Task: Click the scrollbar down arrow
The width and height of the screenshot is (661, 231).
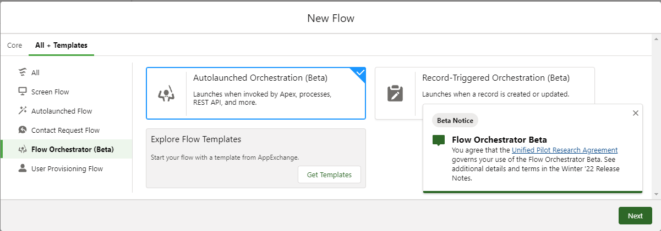Action: click(x=655, y=194)
